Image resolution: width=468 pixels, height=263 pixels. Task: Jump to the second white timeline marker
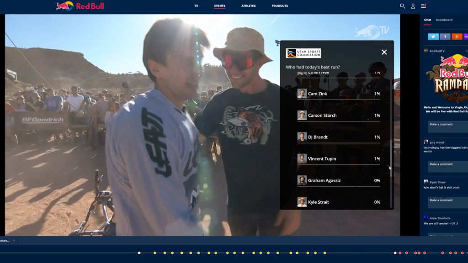pyautogui.click(x=395, y=253)
